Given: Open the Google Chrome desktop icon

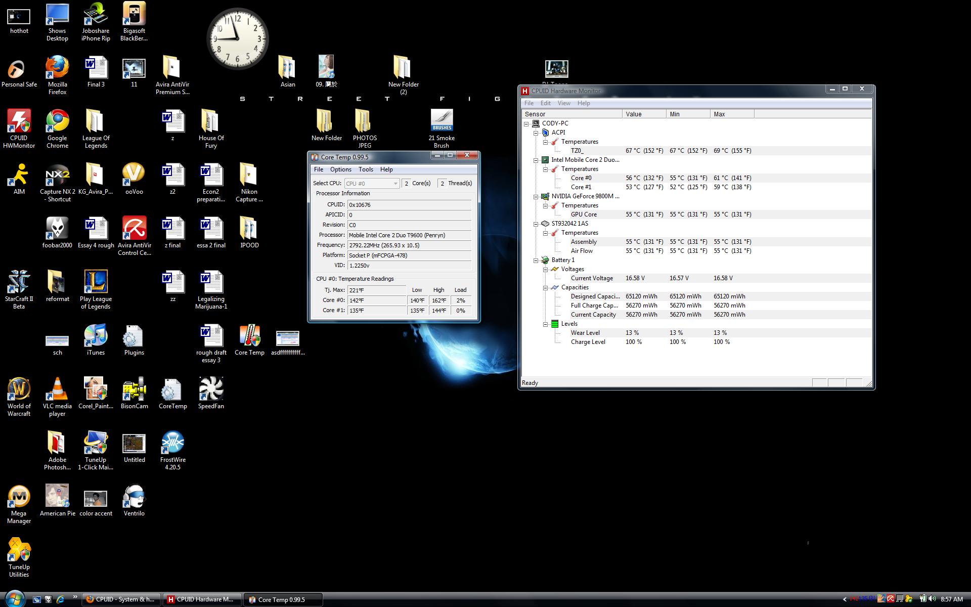Looking at the screenshot, I should tap(57, 128).
